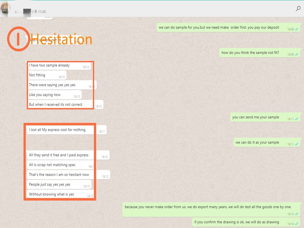Image resolution: width=304 pixels, height=228 pixels.
Task: Open the chat search magnifier icon
Action: coord(298,8)
